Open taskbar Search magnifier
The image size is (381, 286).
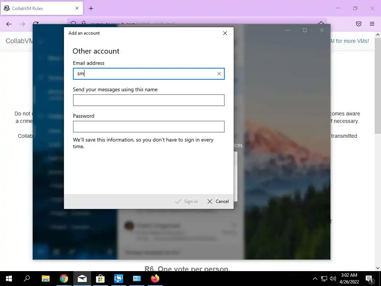point(27,279)
